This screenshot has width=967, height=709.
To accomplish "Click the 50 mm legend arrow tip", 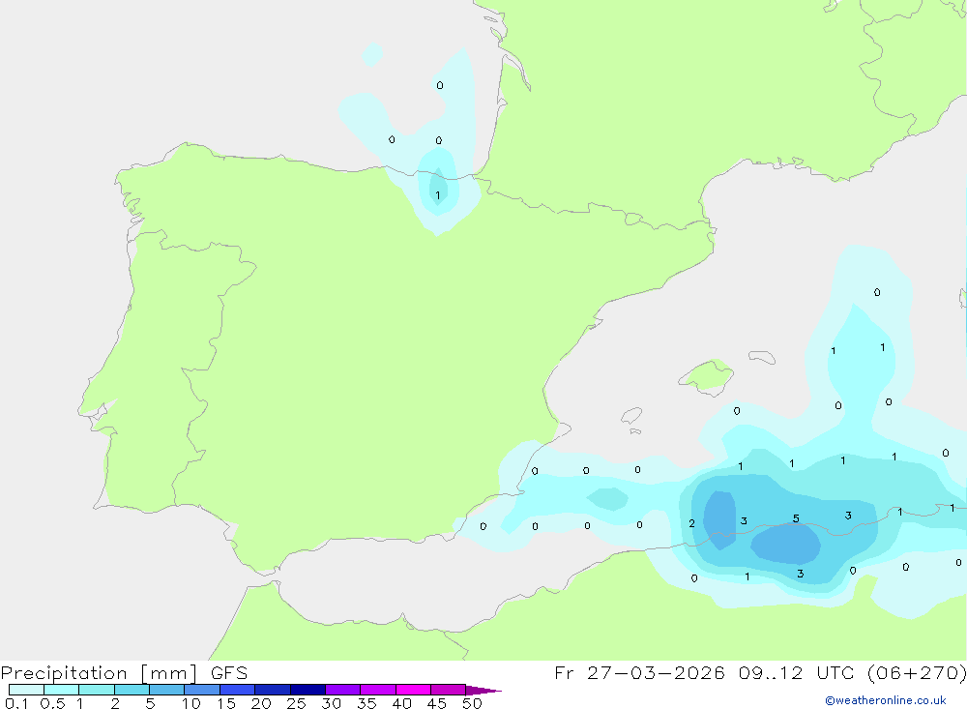I will (x=483, y=691).
